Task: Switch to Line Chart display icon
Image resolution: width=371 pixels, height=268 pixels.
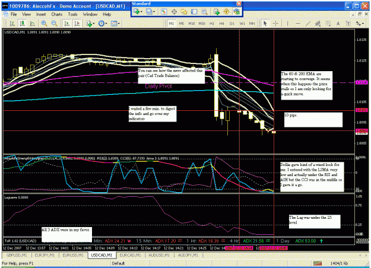Action: 32,23
